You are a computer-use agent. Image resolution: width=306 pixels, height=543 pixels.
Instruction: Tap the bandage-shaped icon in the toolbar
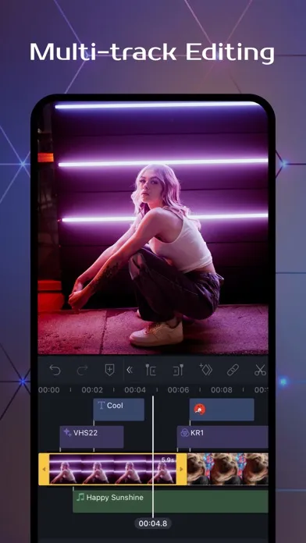coord(233,370)
